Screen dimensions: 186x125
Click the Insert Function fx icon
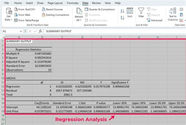pyautogui.click(x=40, y=31)
